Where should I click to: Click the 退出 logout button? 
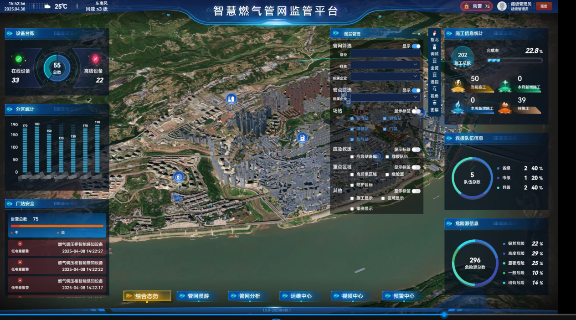point(544,6)
